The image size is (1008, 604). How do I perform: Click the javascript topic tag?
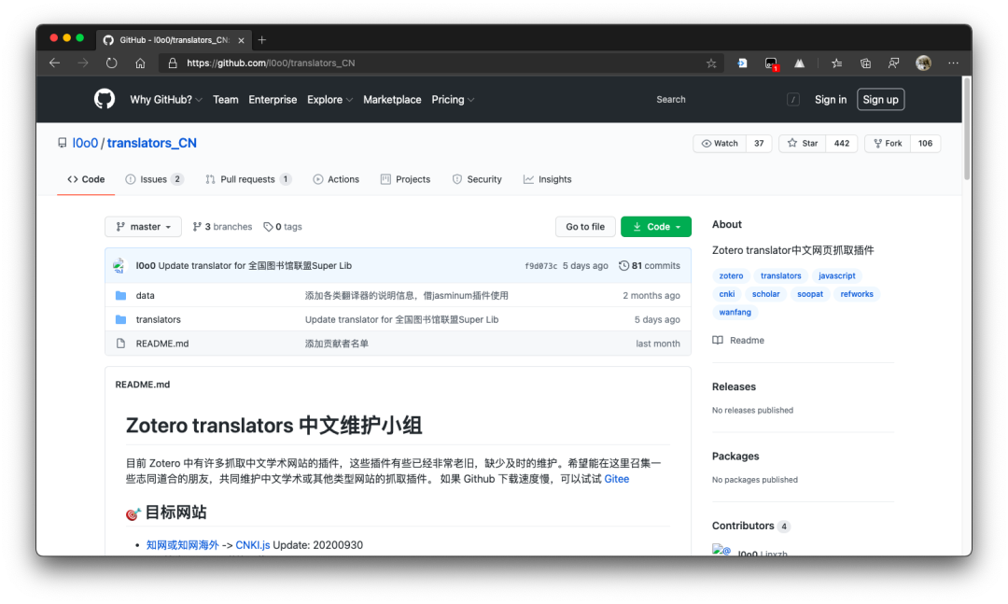point(836,276)
